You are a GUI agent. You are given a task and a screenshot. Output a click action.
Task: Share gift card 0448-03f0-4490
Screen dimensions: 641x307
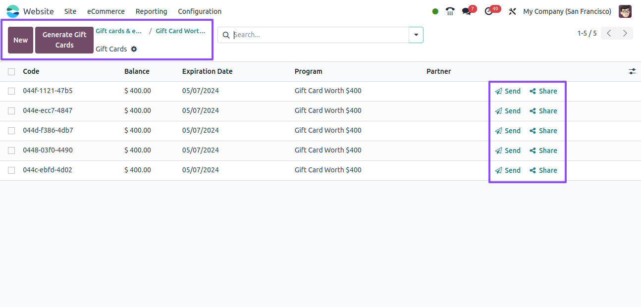pos(543,151)
